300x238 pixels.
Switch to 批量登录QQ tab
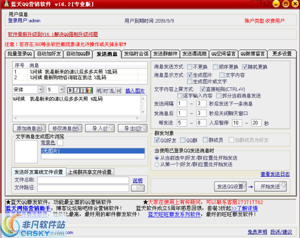20,54
